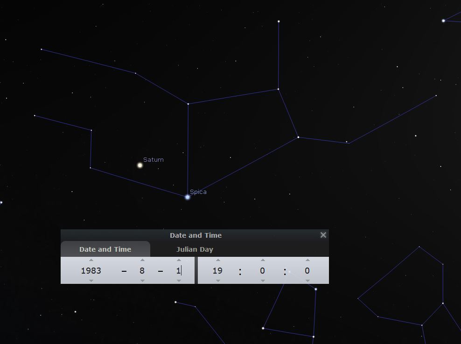
Task: Click the hour field showing 19
Action: [x=218, y=270]
